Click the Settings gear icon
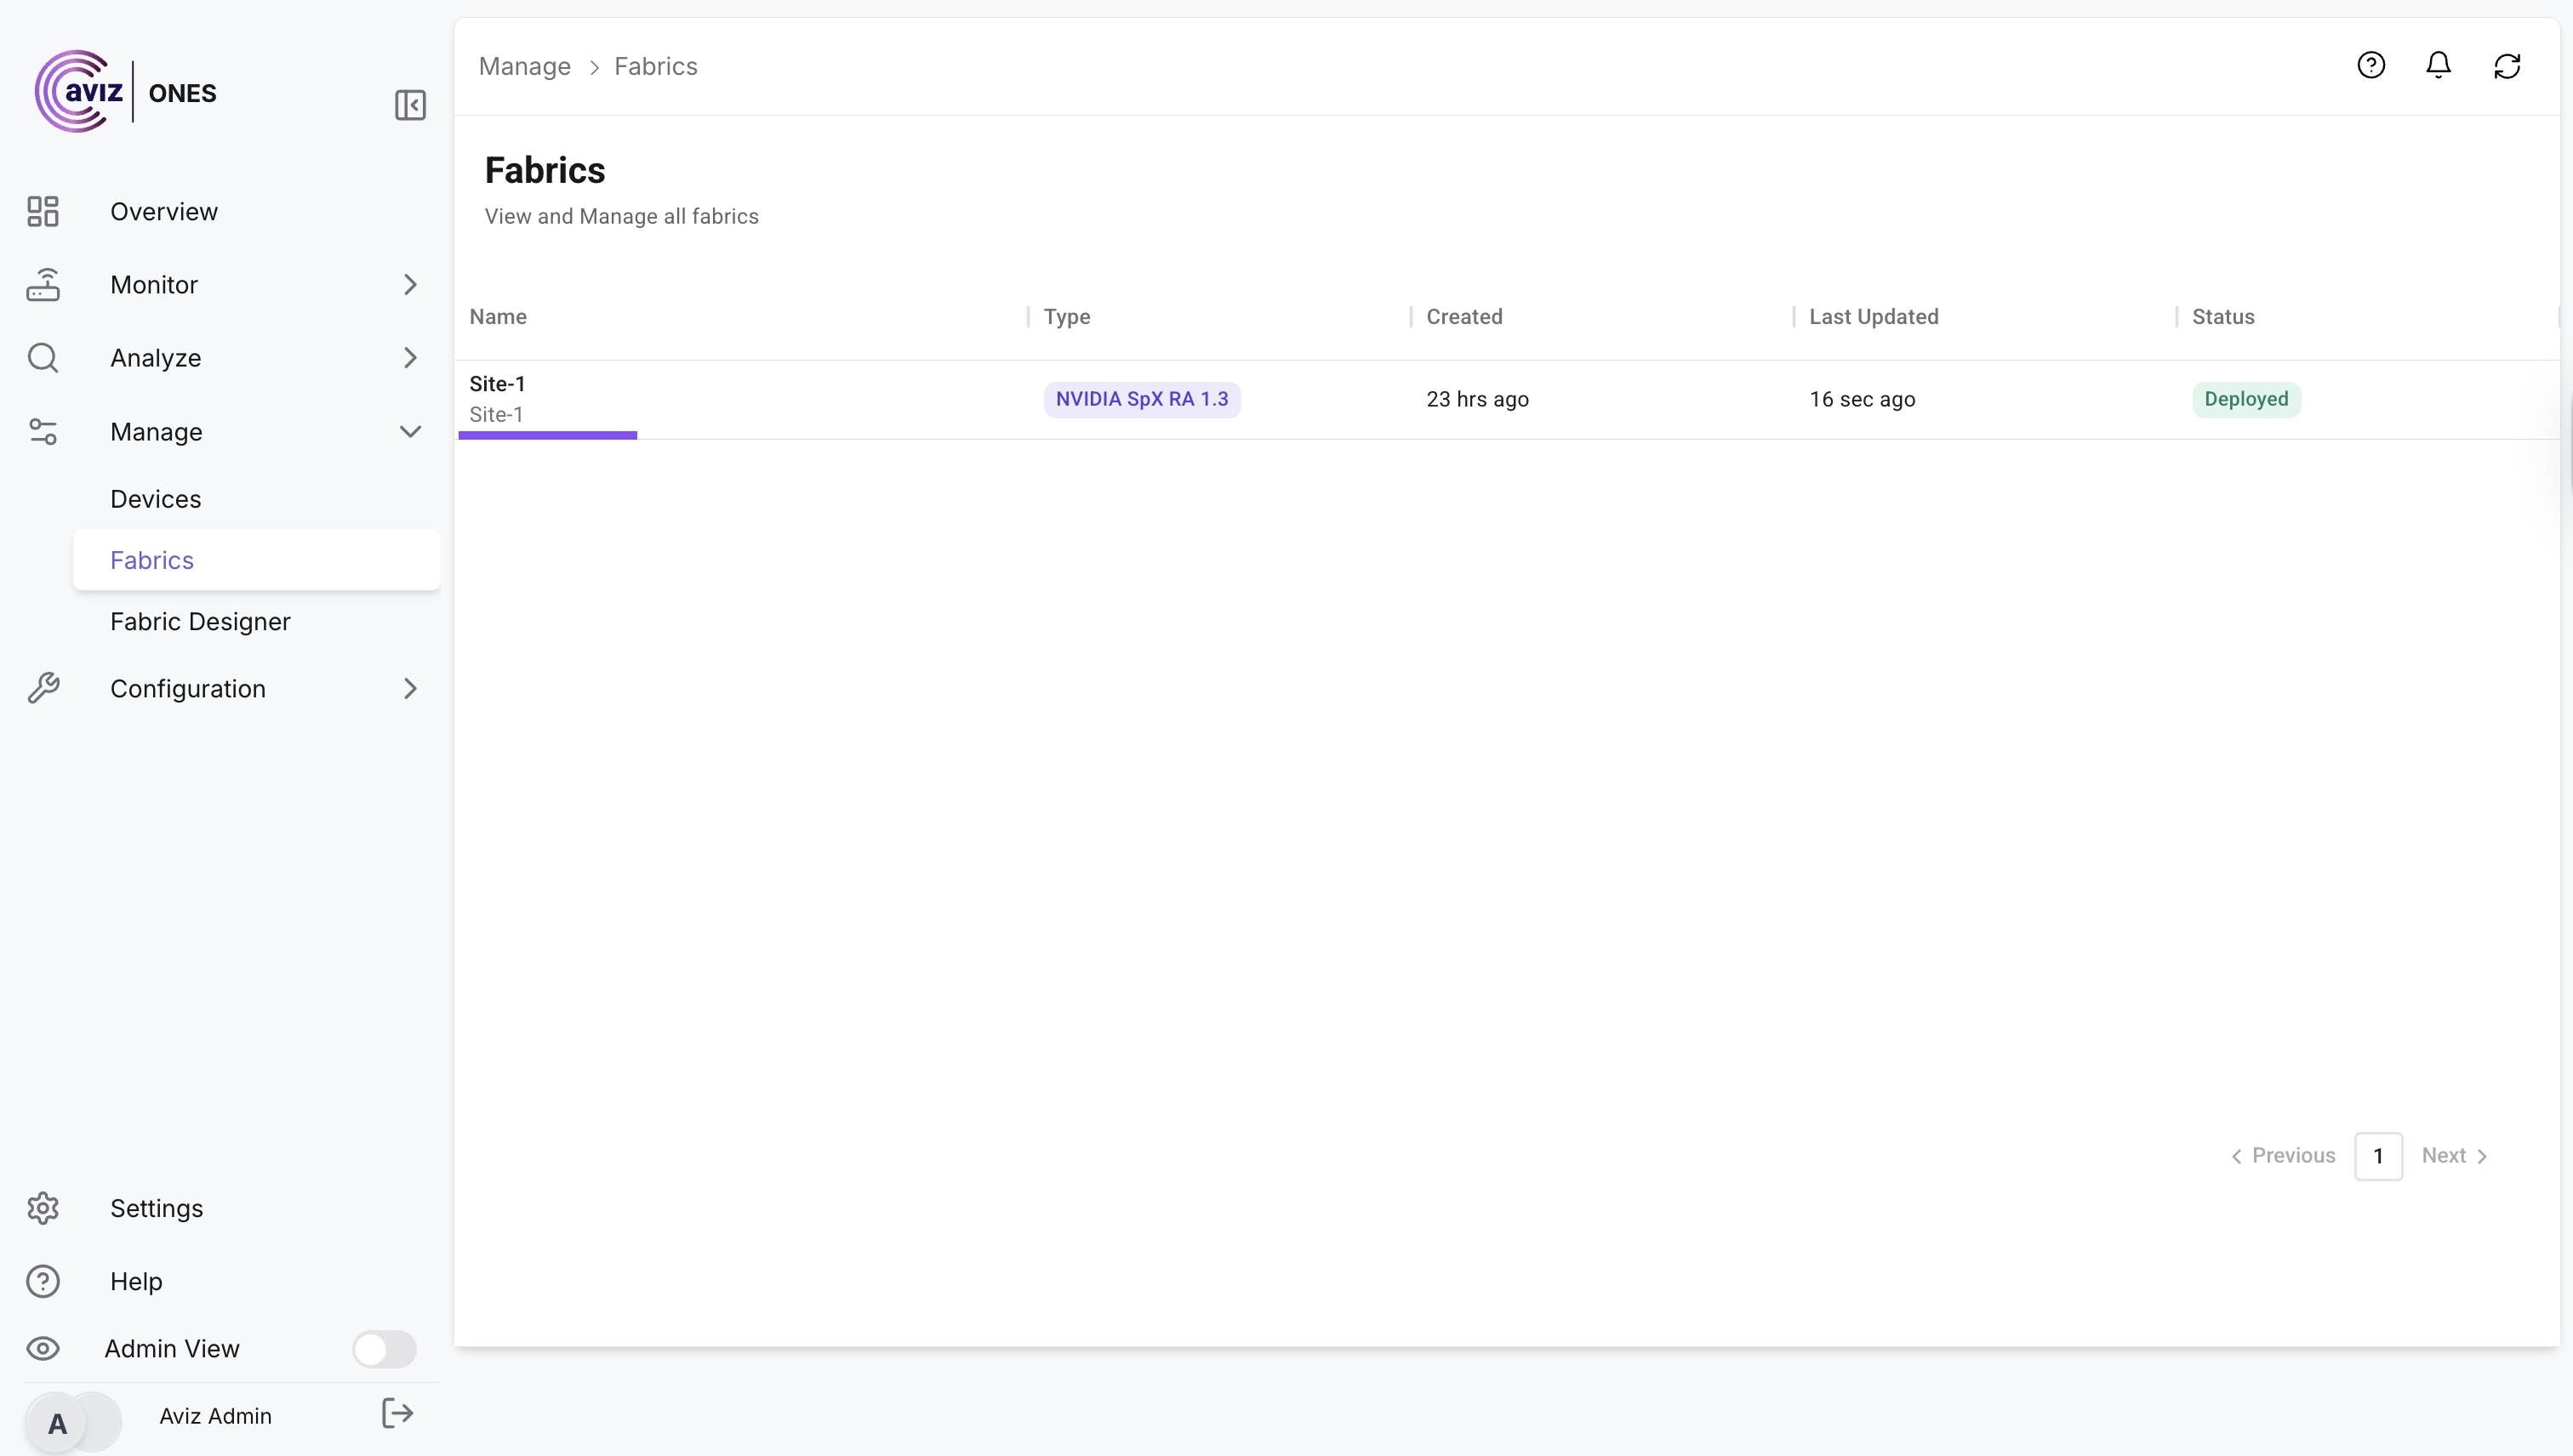Screen dimensions: 2573x1456 point(43,1208)
